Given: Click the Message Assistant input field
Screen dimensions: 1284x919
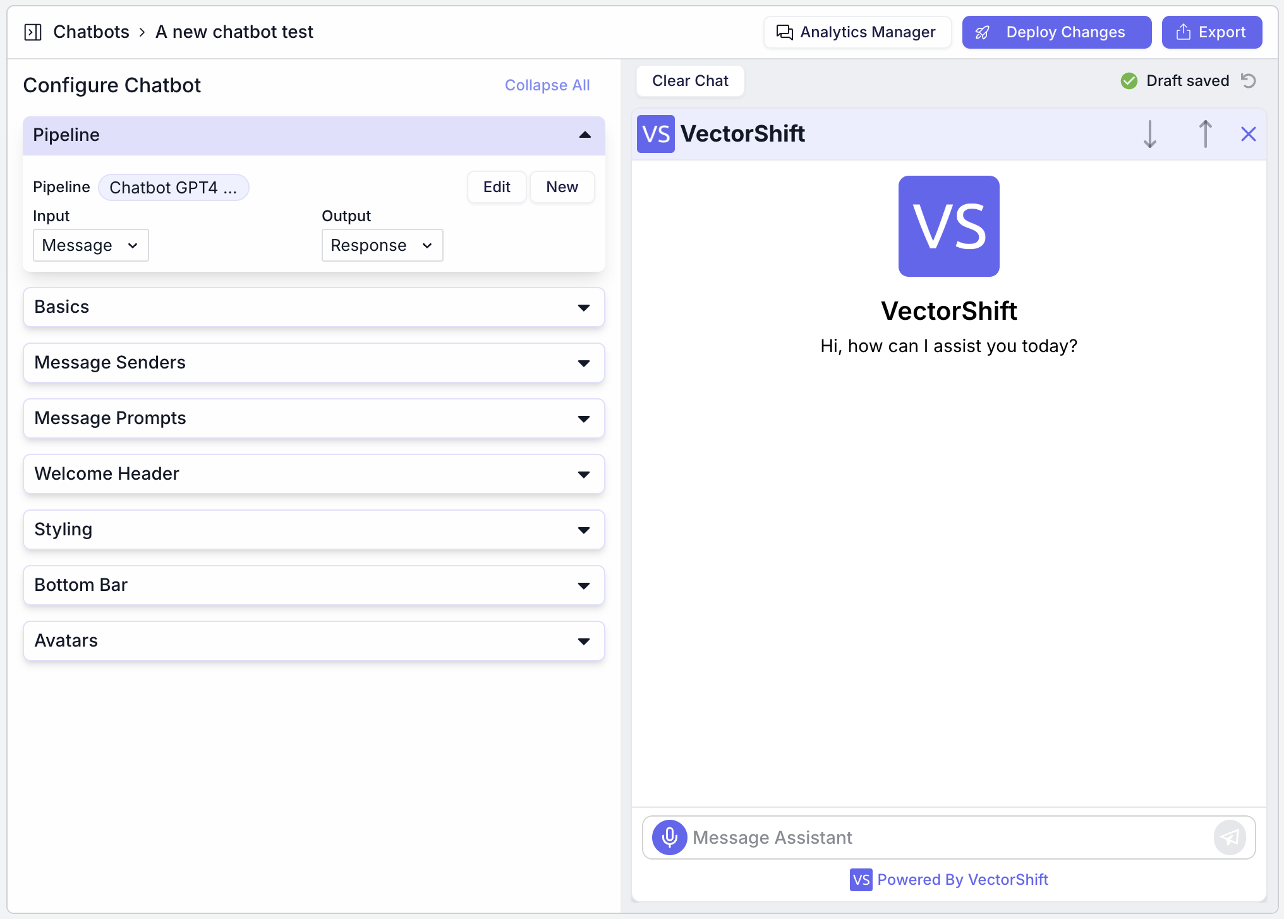Looking at the screenshot, I should (x=885, y=837).
